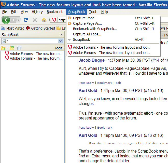Click the Latest Headlines RSS feed icon

point(58,28)
